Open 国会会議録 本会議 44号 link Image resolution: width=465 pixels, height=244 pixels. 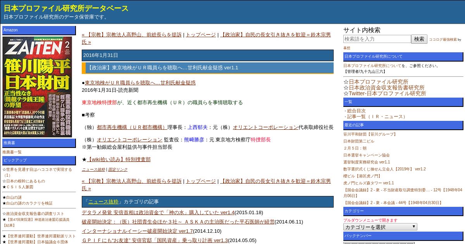[393, 203]
